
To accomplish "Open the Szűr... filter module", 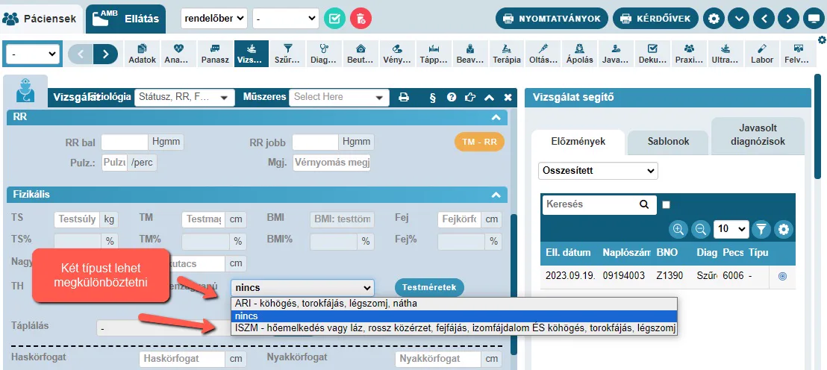I will [x=288, y=54].
